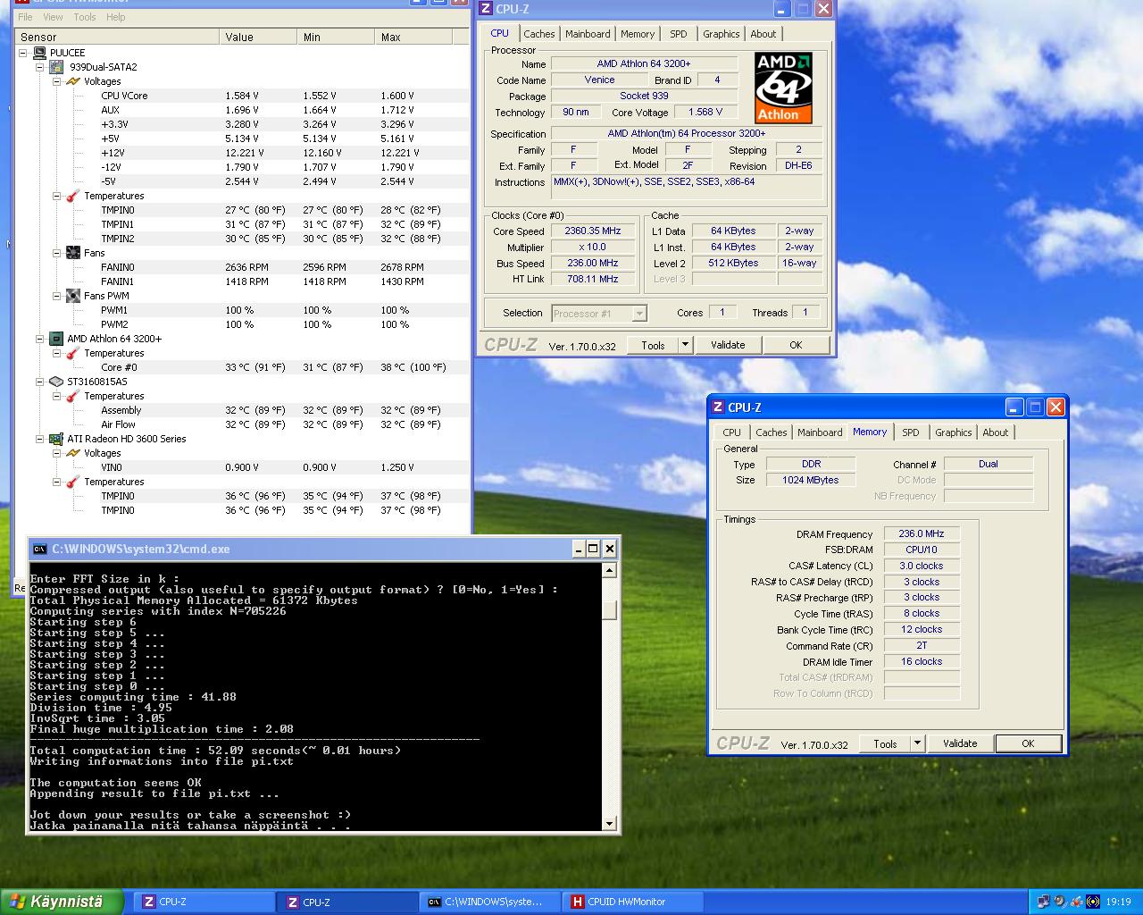The width and height of the screenshot is (1143, 915).
Task: Click the ATI Radeon HD 3600 Series icon
Action: point(56,439)
